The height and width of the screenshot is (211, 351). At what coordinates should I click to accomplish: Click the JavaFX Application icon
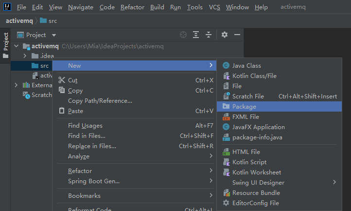(x=226, y=127)
